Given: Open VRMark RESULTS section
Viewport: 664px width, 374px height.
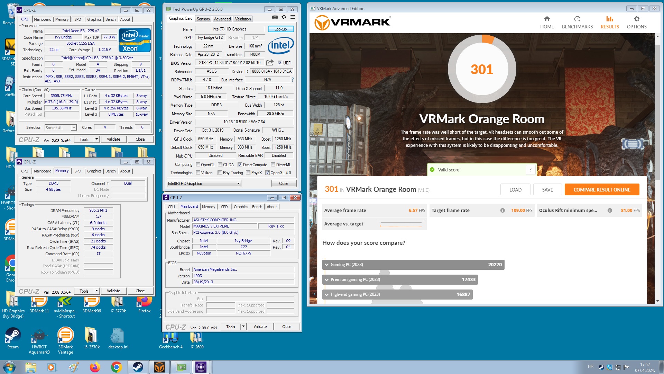Looking at the screenshot, I should (609, 22).
